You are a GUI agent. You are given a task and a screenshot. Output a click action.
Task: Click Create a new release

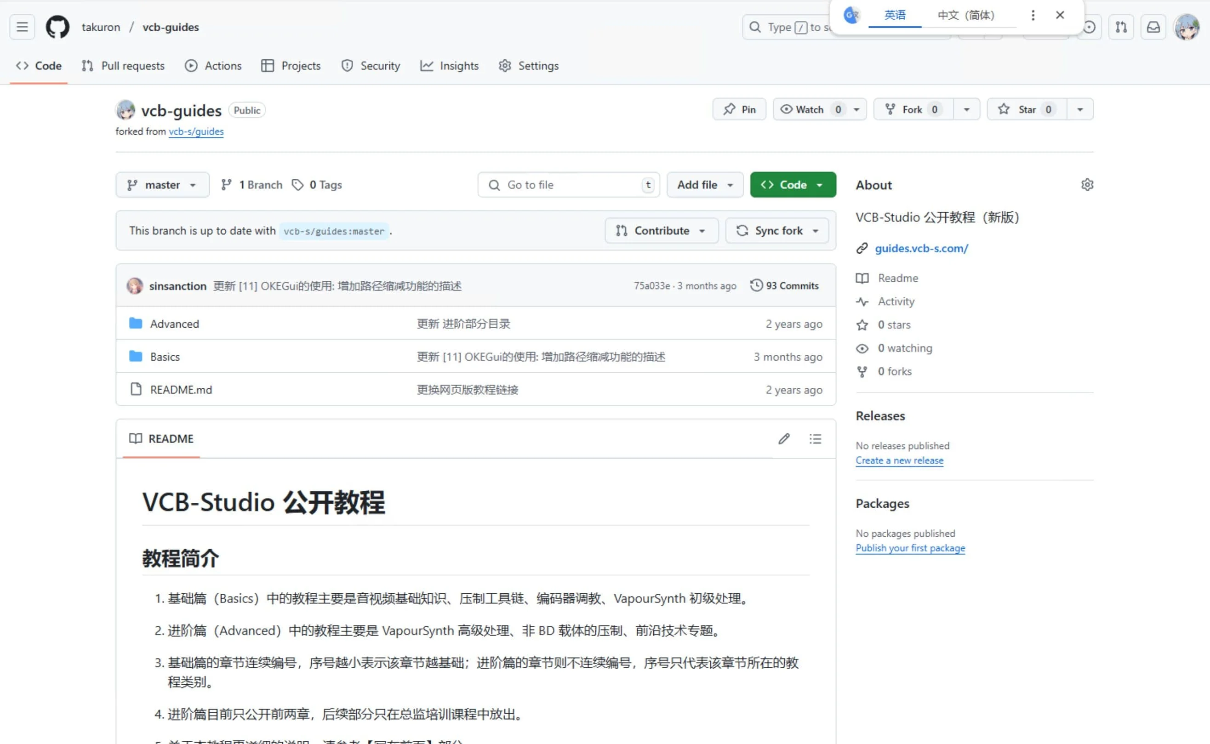(x=899, y=460)
